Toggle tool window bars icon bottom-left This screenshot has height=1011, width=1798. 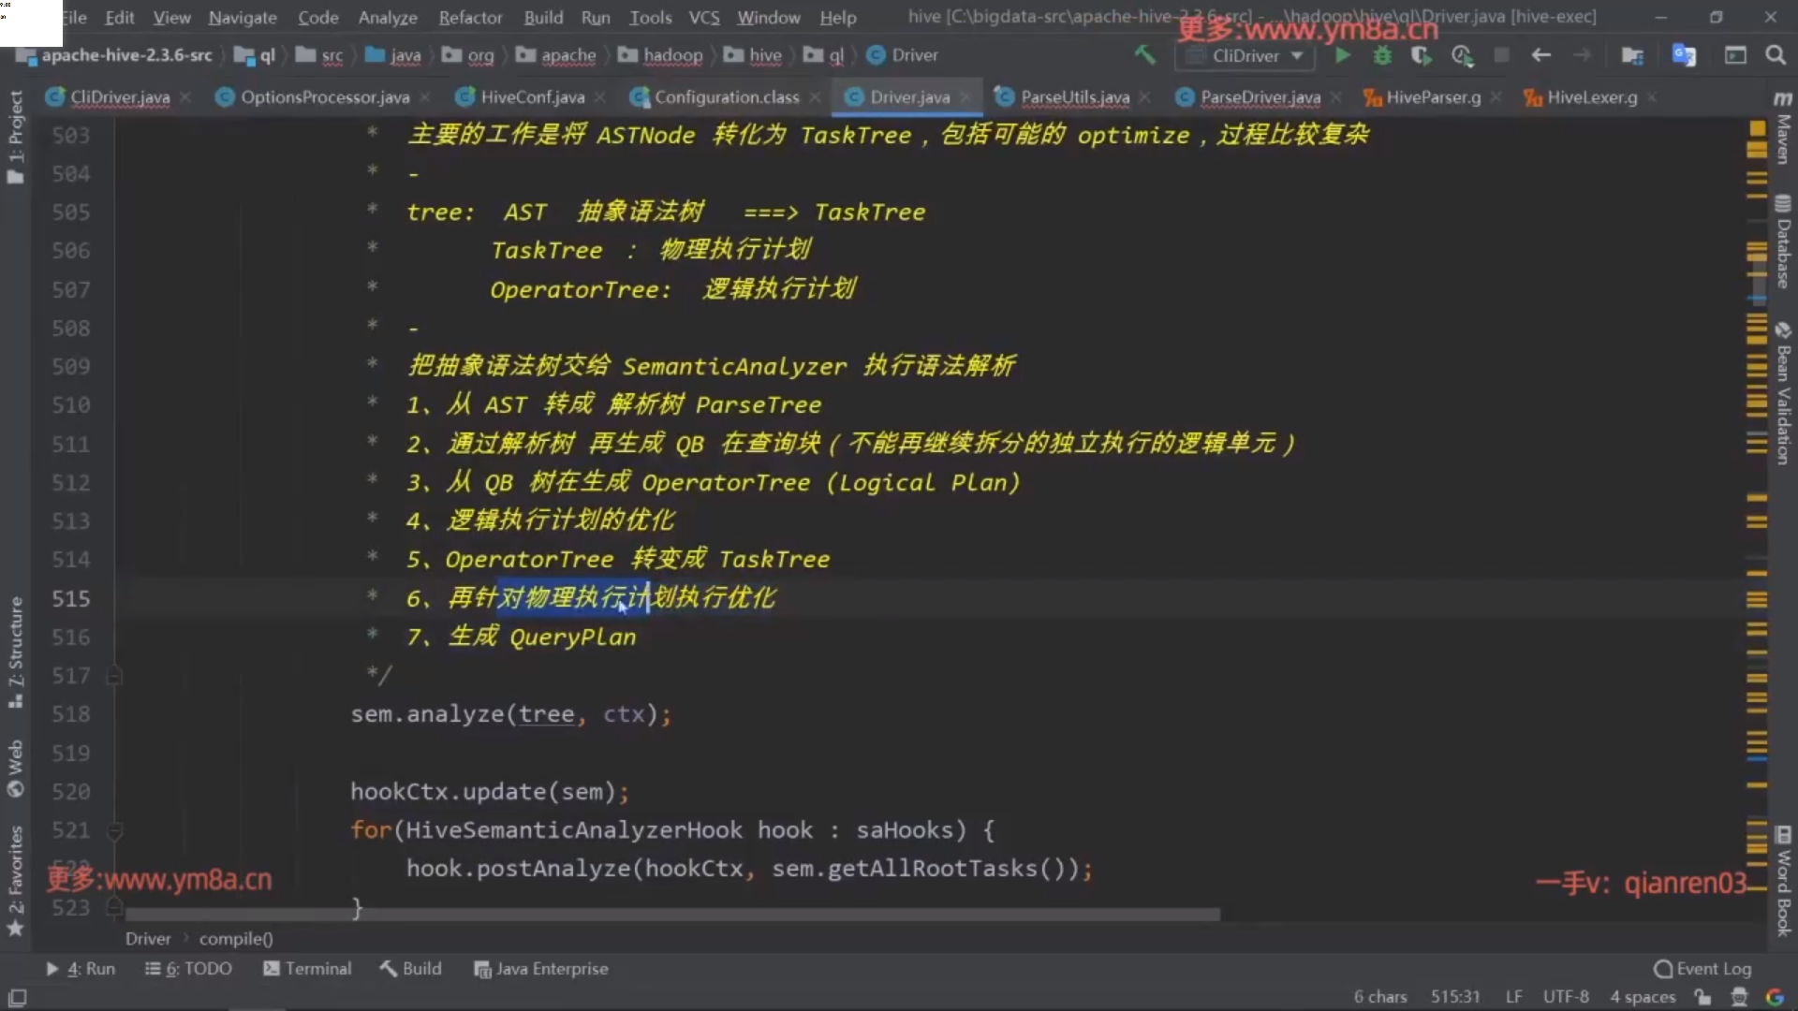click(17, 997)
